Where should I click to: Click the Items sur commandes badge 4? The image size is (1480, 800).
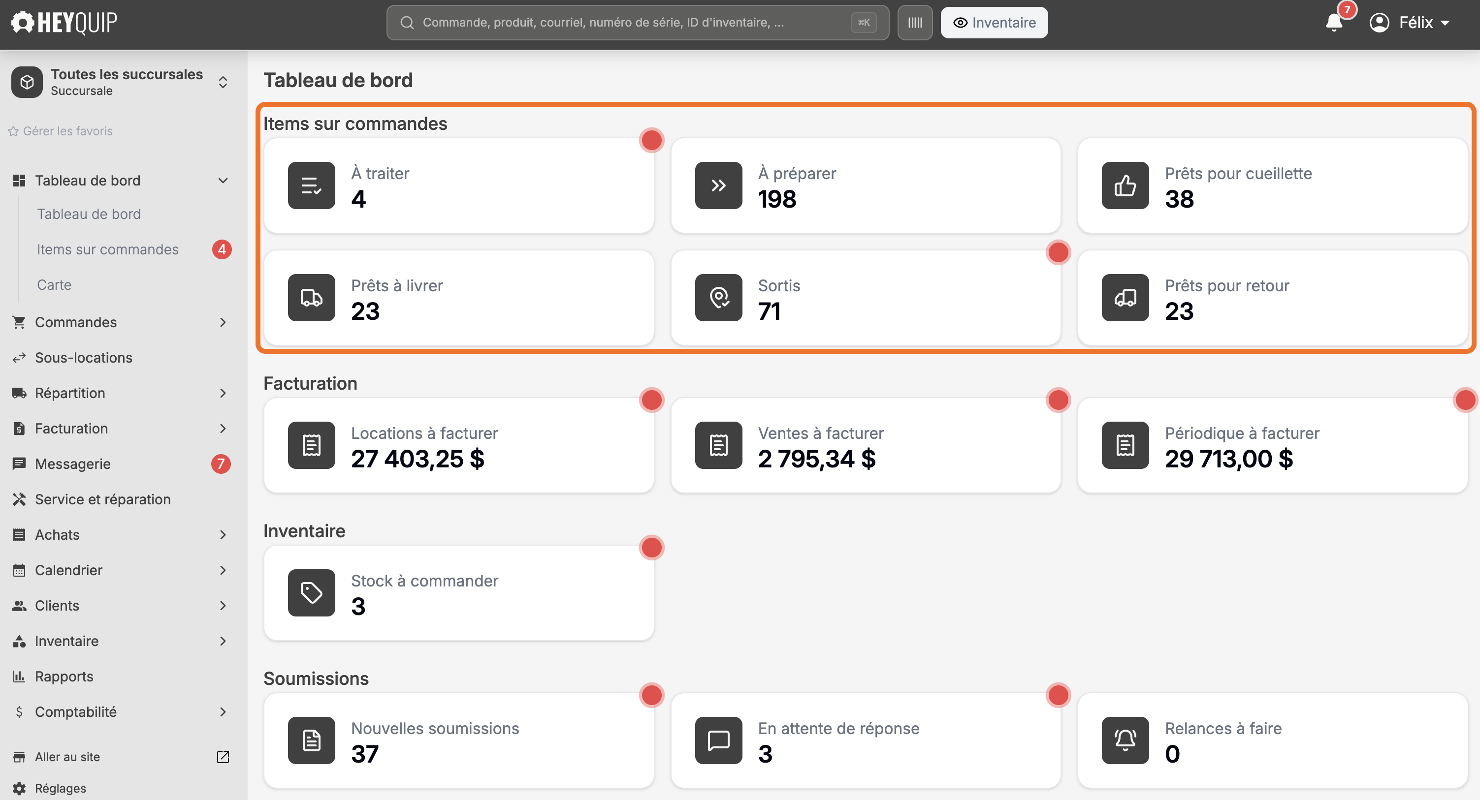[222, 249]
